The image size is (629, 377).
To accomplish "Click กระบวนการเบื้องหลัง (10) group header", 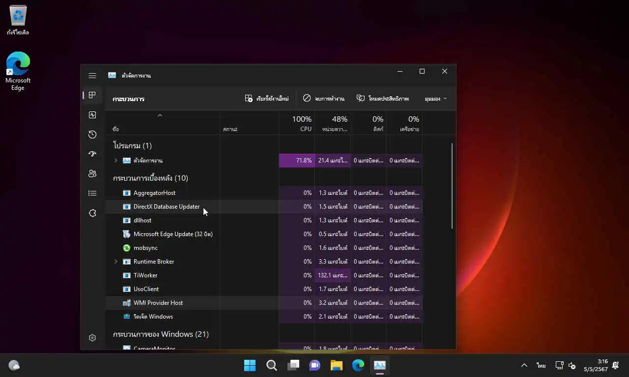I will point(150,178).
